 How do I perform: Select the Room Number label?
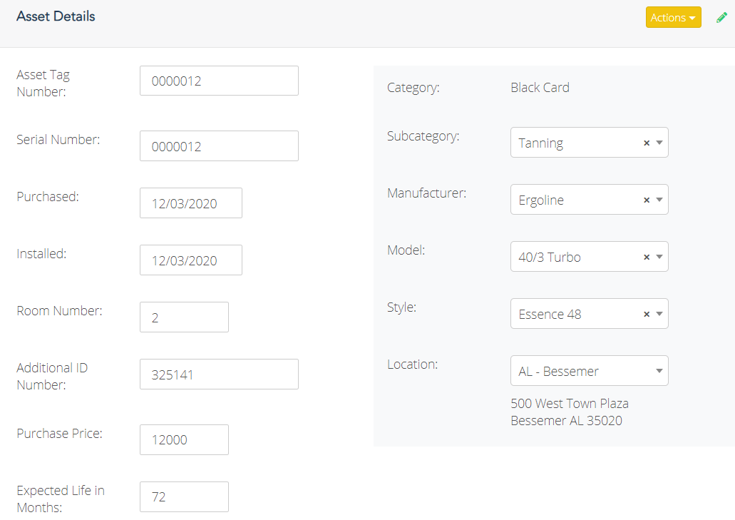click(x=60, y=311)
